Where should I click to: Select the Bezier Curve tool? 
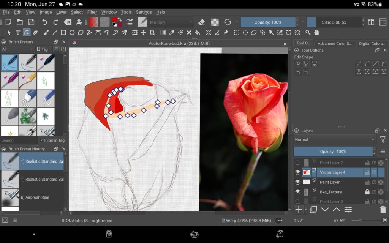coord(98,32)
